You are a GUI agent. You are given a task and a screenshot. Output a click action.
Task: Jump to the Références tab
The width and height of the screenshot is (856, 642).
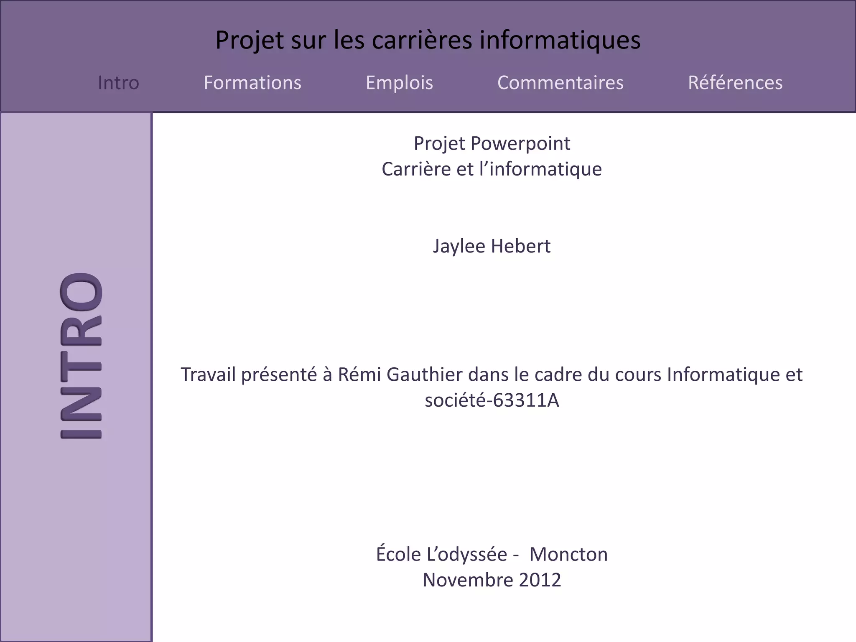[x=735, y=83]
